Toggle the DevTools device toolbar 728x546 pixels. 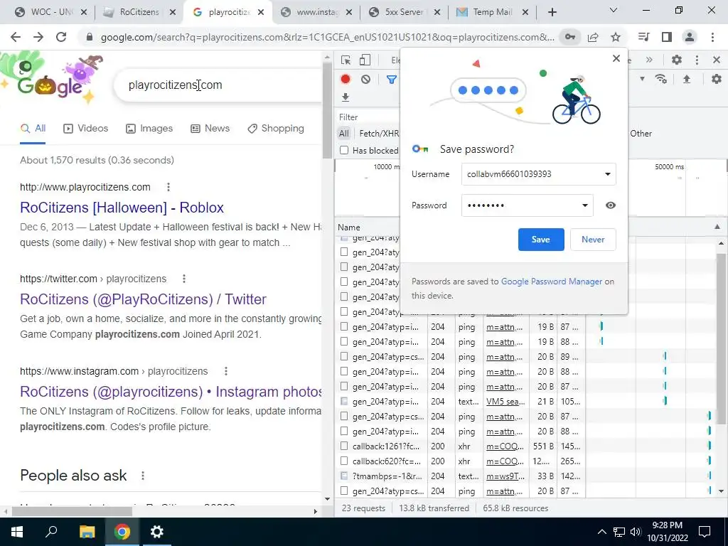pos(365,60)
